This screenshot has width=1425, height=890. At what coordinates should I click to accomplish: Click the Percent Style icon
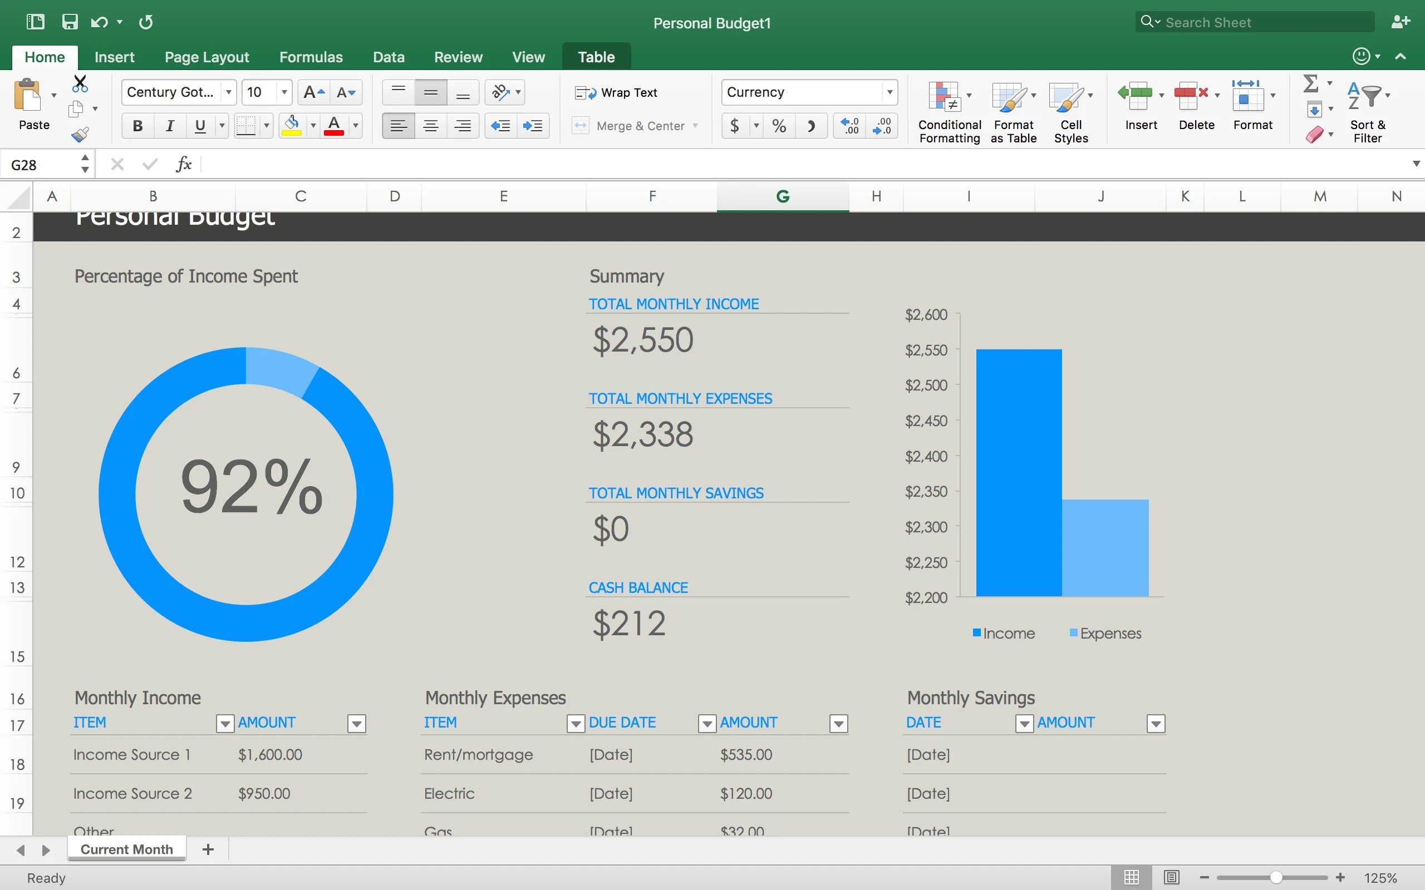point(779,126)
